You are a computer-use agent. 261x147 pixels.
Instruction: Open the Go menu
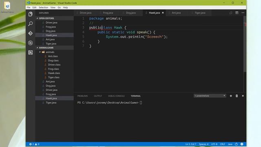click(x=59, y=7)
